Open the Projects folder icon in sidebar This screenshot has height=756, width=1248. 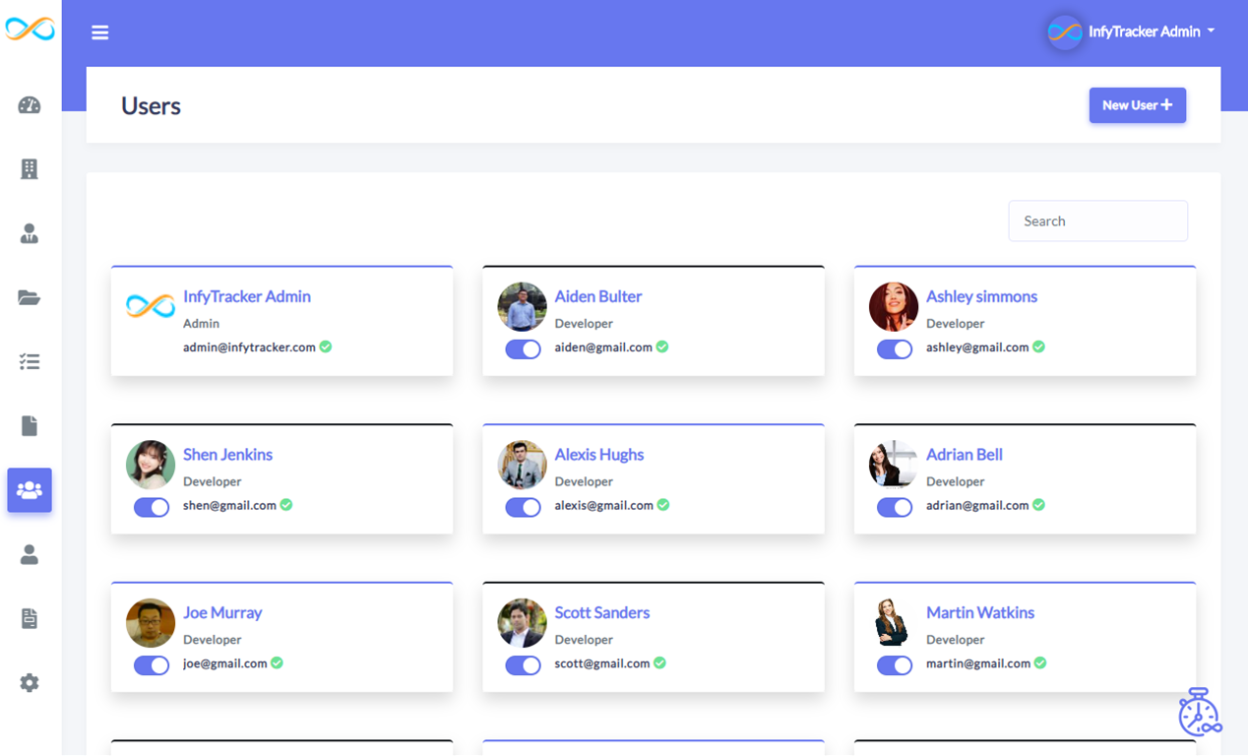[x=30, y=297]
